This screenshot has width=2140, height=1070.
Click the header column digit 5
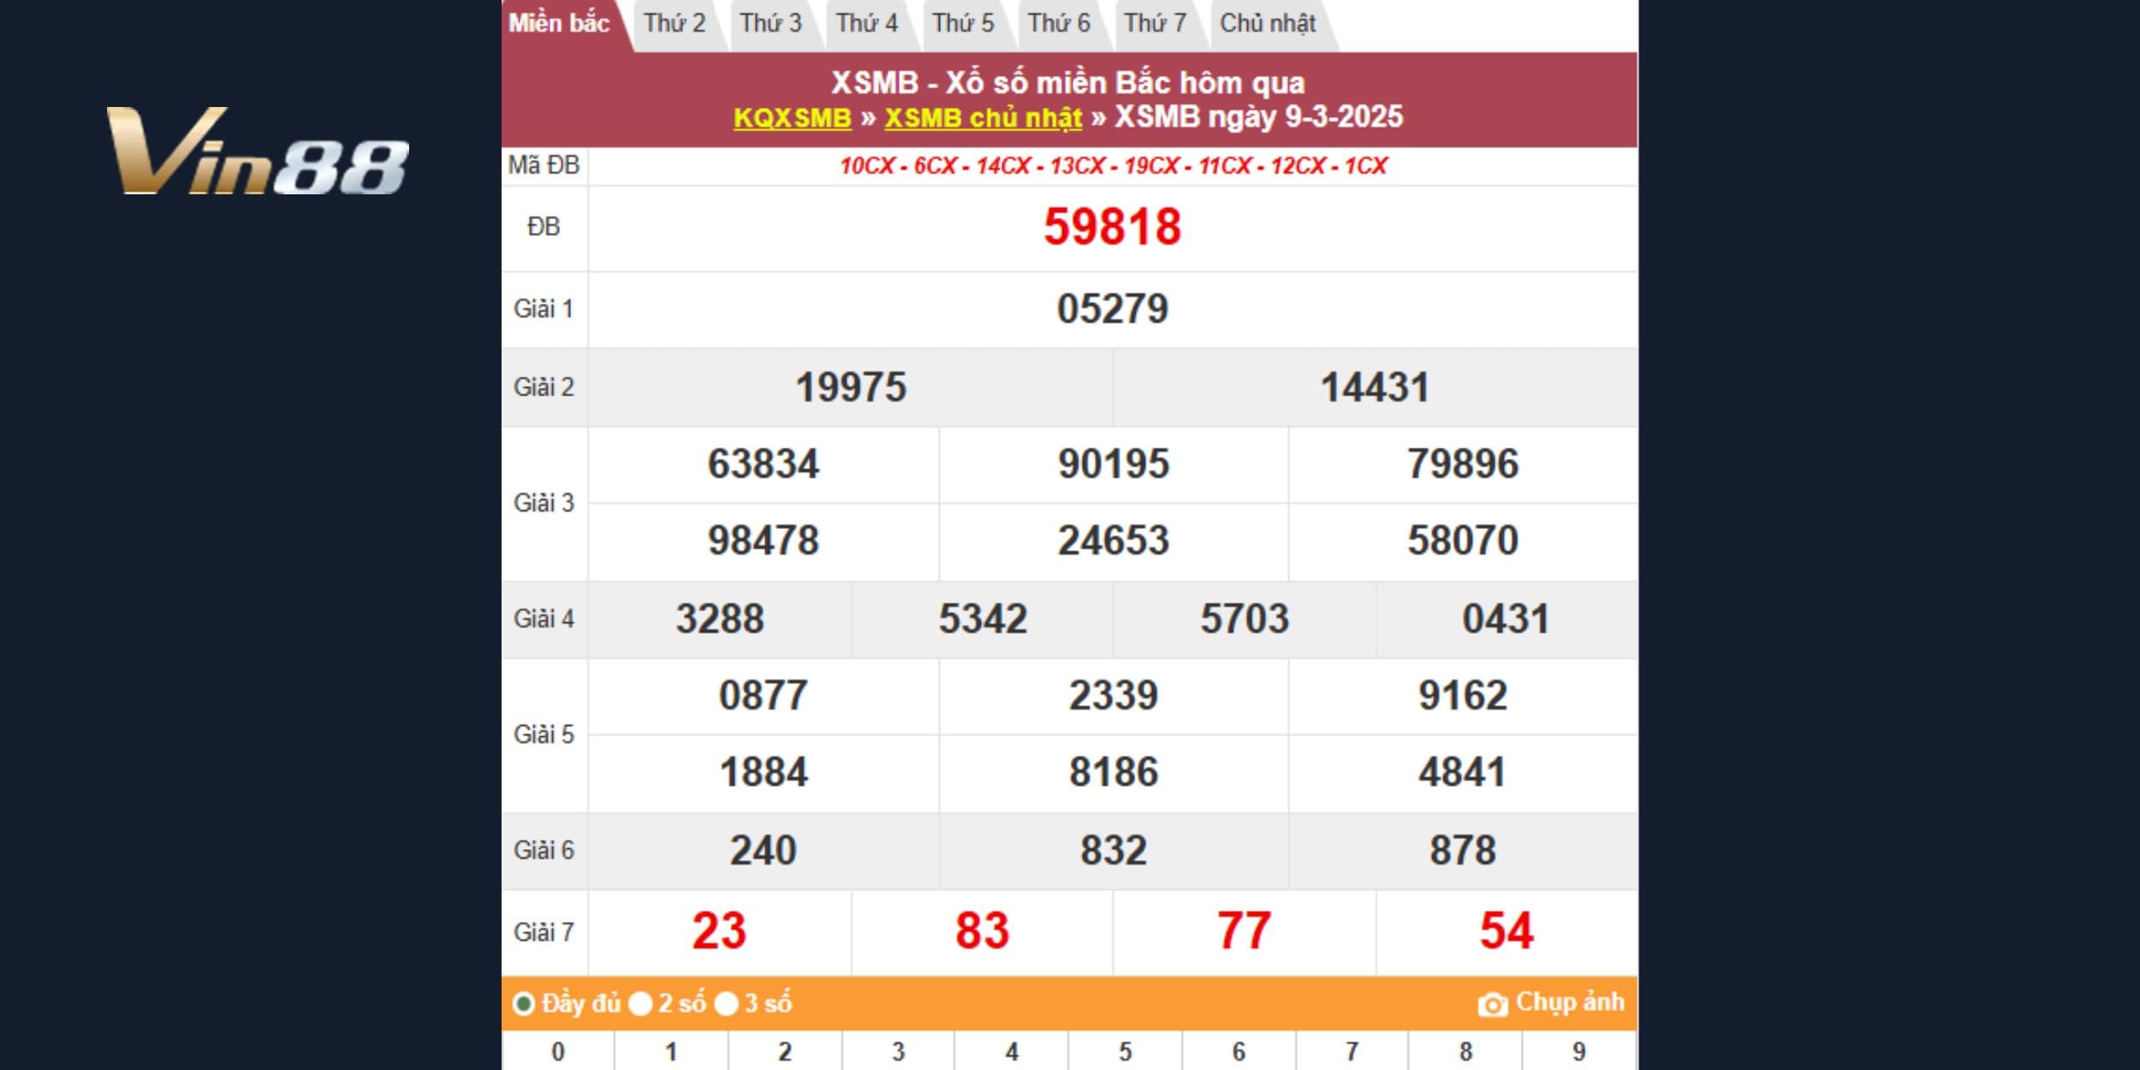click(1126, 1052)
